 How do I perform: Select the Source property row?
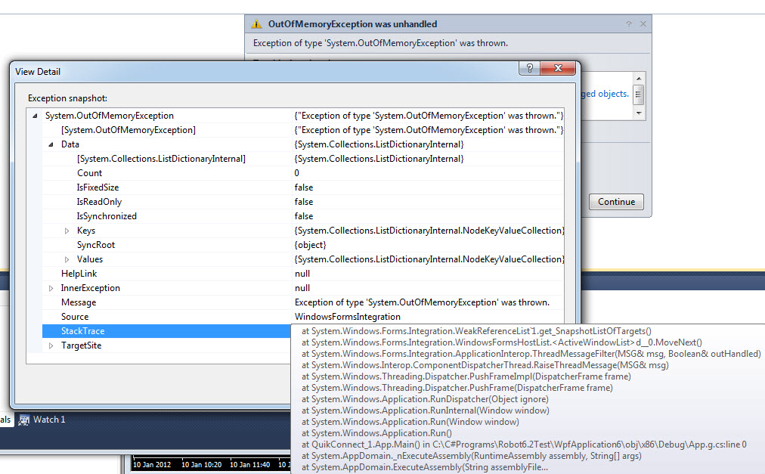[75, 317]
